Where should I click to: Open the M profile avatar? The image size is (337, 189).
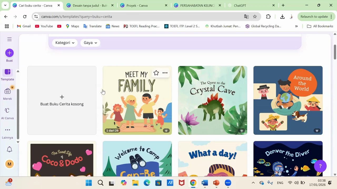pos(9,164)
